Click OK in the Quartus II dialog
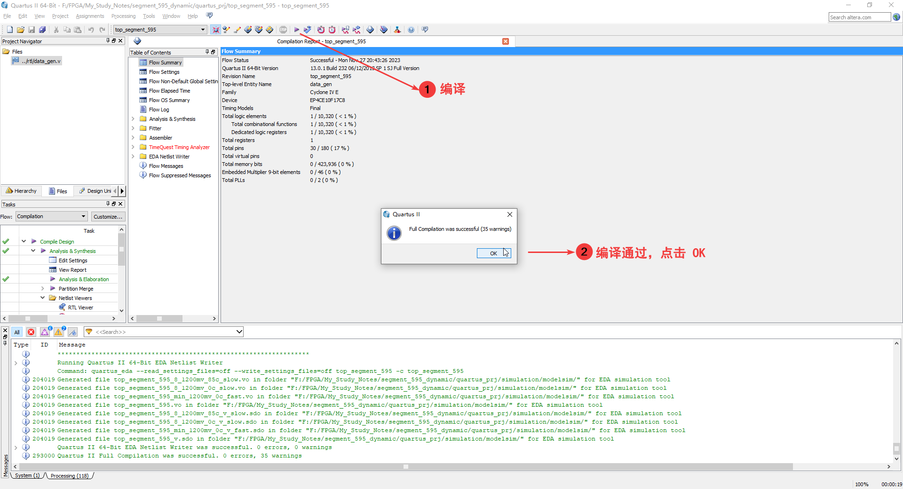The image size is (903, 489). (x=493, y=253)
